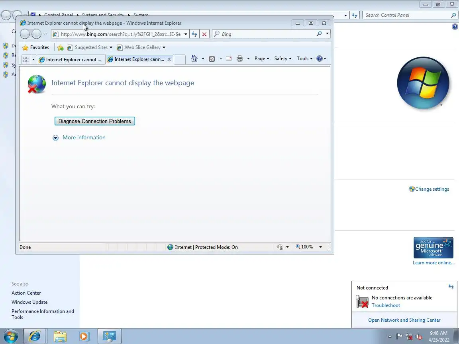Viewport: 459px width, 344px height.
Task: Click Search Control Panel field
Action: pyautogui.click(x=407, y=15)
